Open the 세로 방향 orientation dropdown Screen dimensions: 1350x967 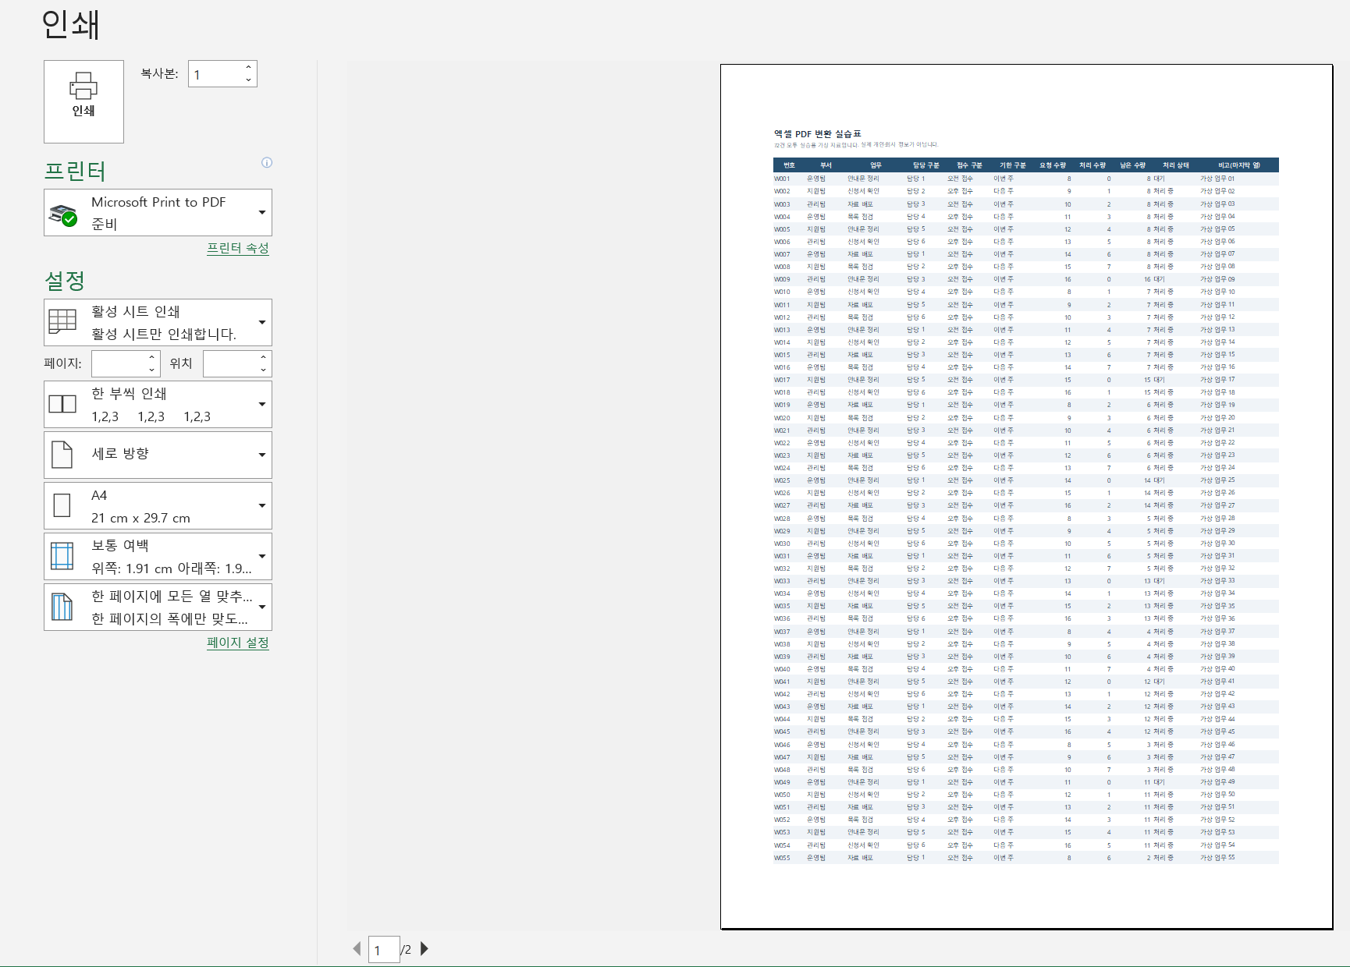(x=158, y=455)
